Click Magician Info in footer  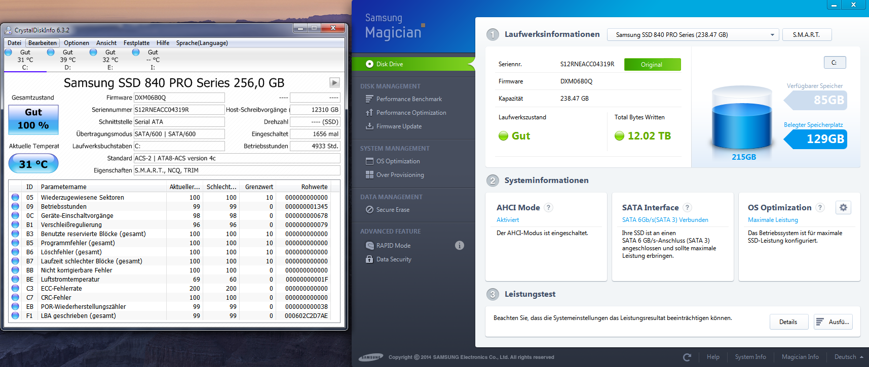(800, 357)
